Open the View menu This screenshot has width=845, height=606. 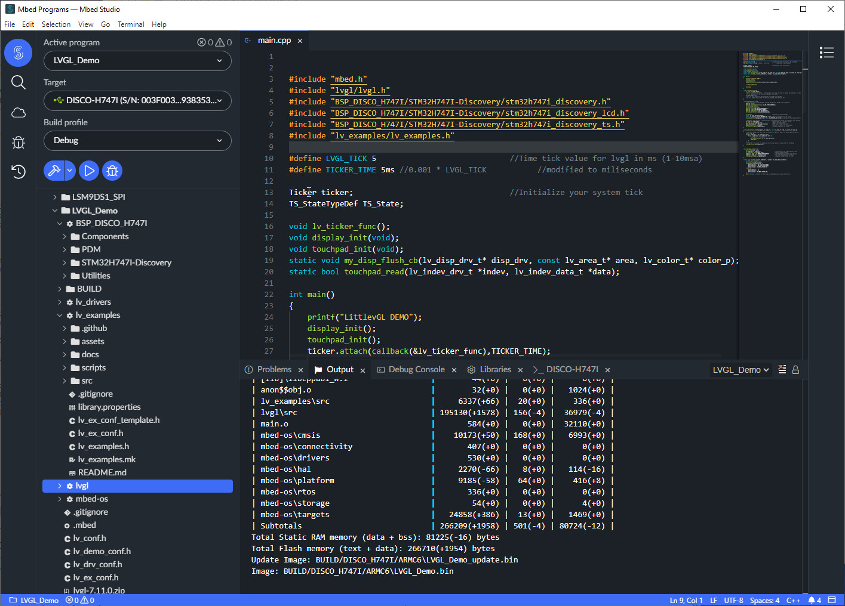pos(86,24)
